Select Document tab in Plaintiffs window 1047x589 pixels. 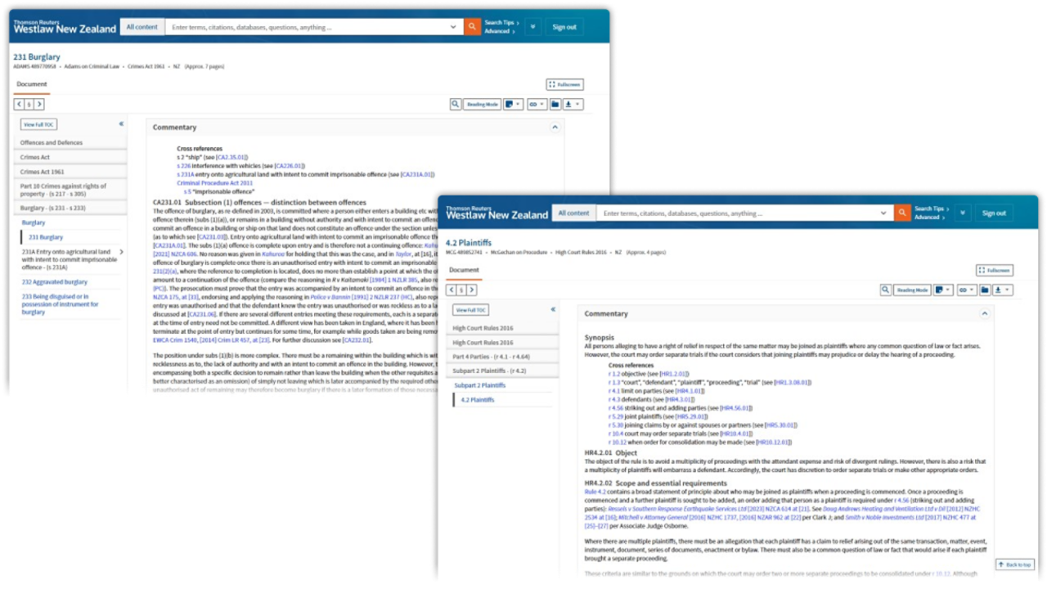464,270
